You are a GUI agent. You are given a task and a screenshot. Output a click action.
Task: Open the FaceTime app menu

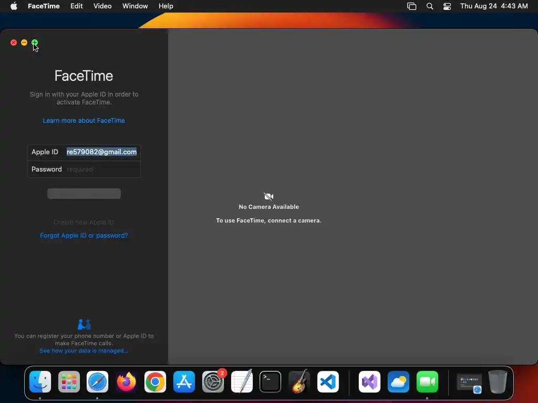(x=44, y=6)
